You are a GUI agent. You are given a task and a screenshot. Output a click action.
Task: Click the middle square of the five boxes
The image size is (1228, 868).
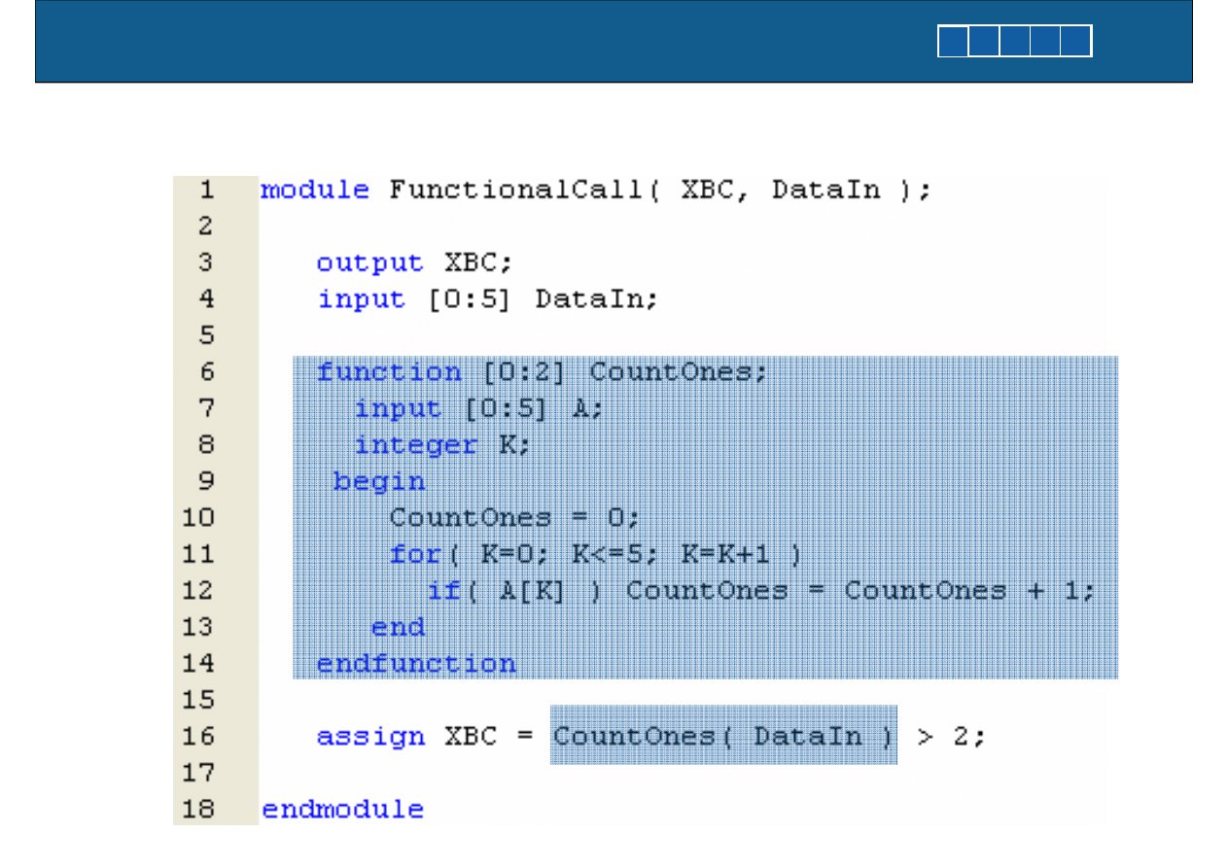pos(1015,42)
